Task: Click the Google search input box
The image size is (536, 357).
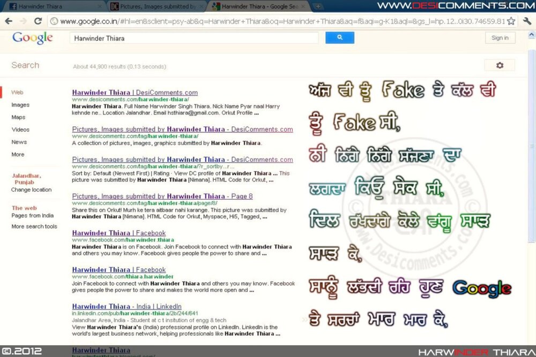Action: point(194,38)
